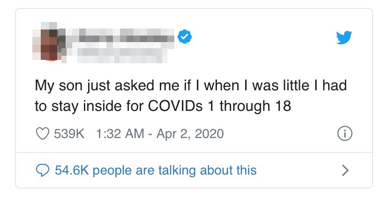388x204 pixels.
Task: Click the word "through" in the tweet
Action: [x=244, y=106]
